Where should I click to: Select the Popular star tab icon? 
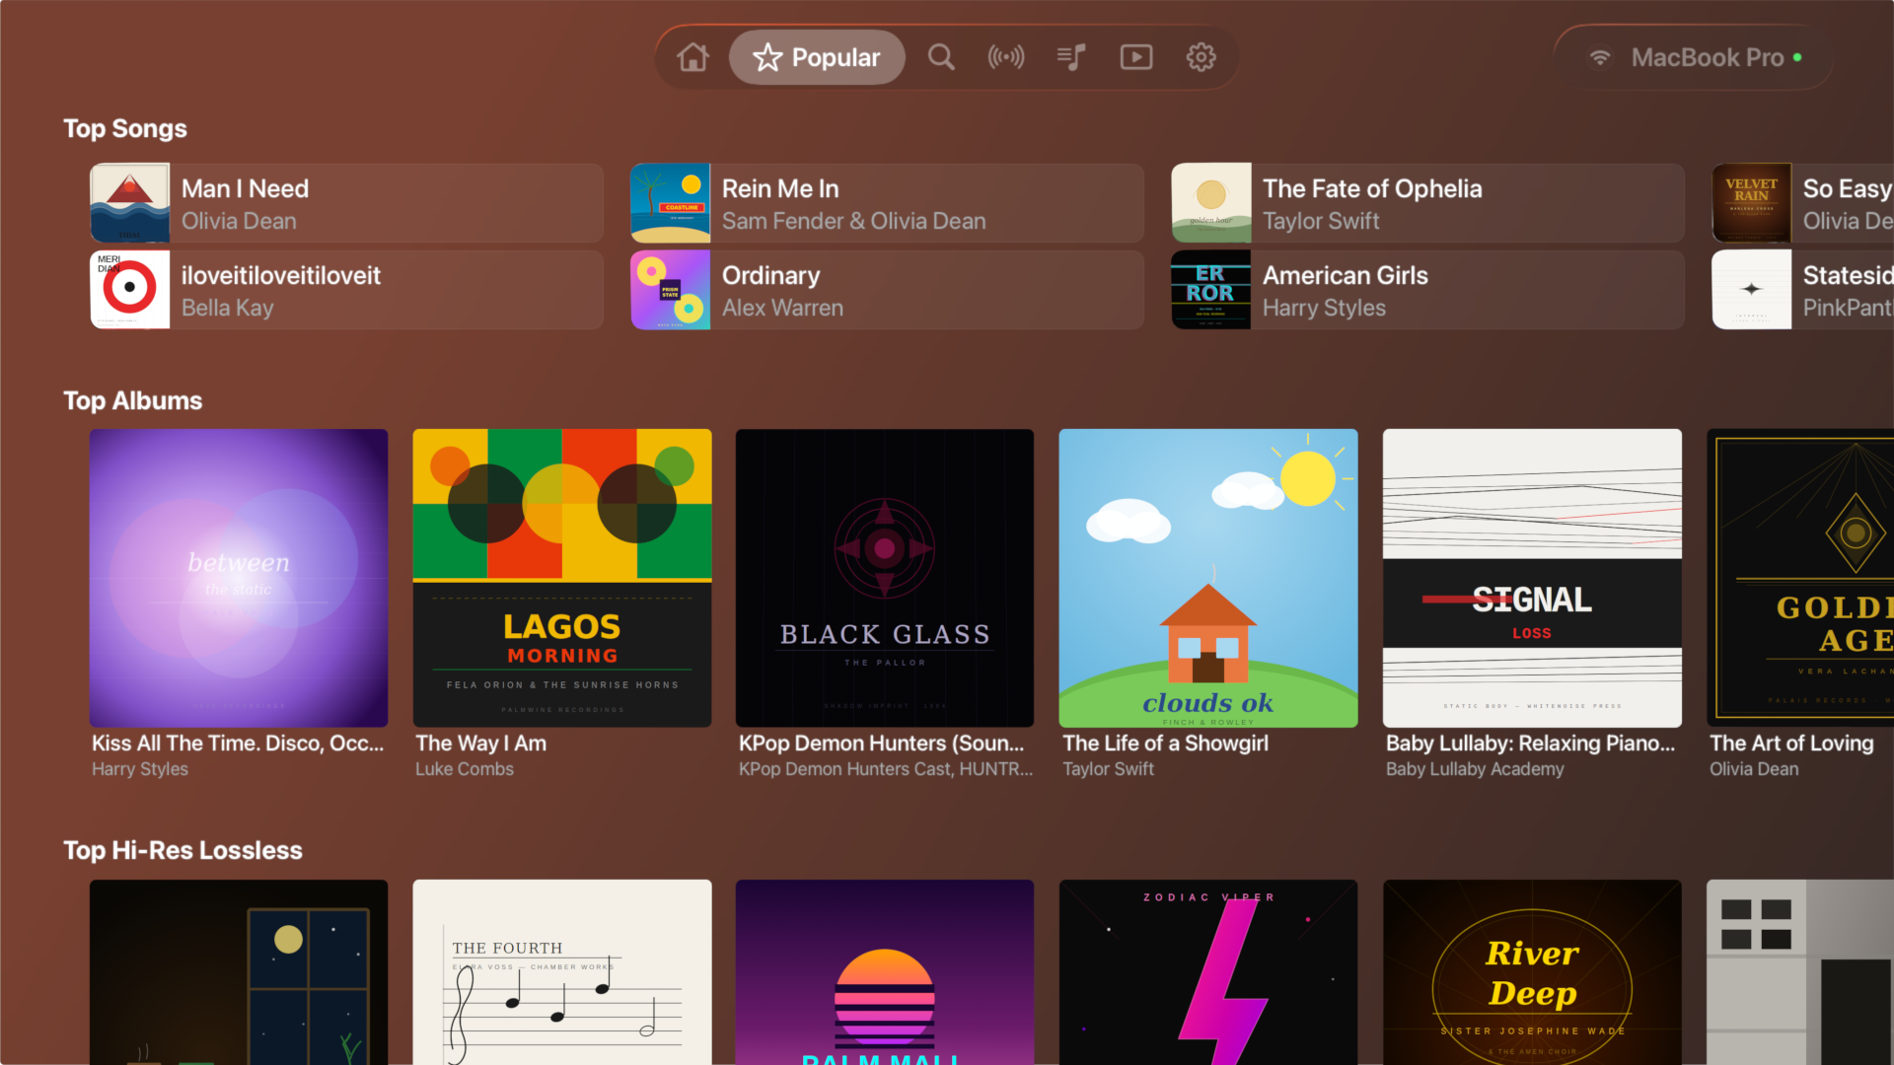click(767, 57)
